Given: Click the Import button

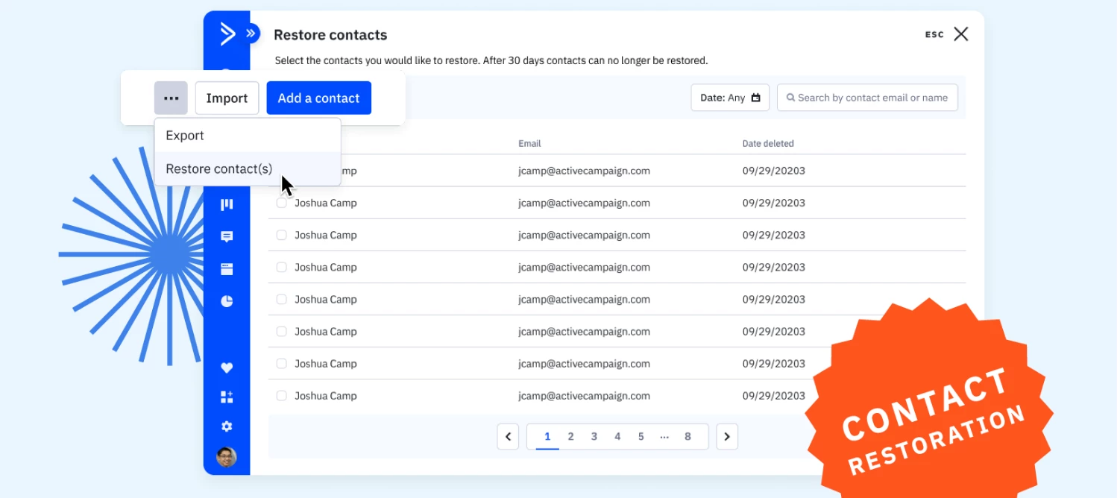Looking at the screenshot, I should point(227,98).
